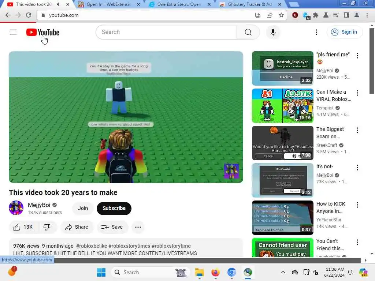Image resolution: width=375 pixels, height=281 pixels.
Task: Open options for Can I Make a VIRAL video
Action: coord(357,93)
